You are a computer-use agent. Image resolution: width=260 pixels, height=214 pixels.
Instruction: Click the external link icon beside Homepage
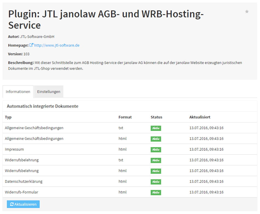[x=32, y=45]
